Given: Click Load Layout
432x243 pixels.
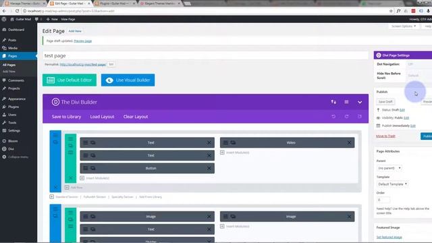Looking at the screenshot, I should pyautogui.click(x=102, y=117).
